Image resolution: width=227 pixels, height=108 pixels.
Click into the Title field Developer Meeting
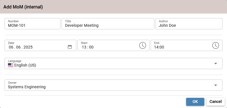click(x=108, y=24)
